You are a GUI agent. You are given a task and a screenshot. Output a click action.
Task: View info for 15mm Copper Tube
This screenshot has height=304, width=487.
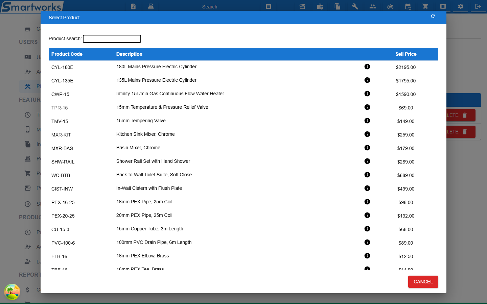367,229
